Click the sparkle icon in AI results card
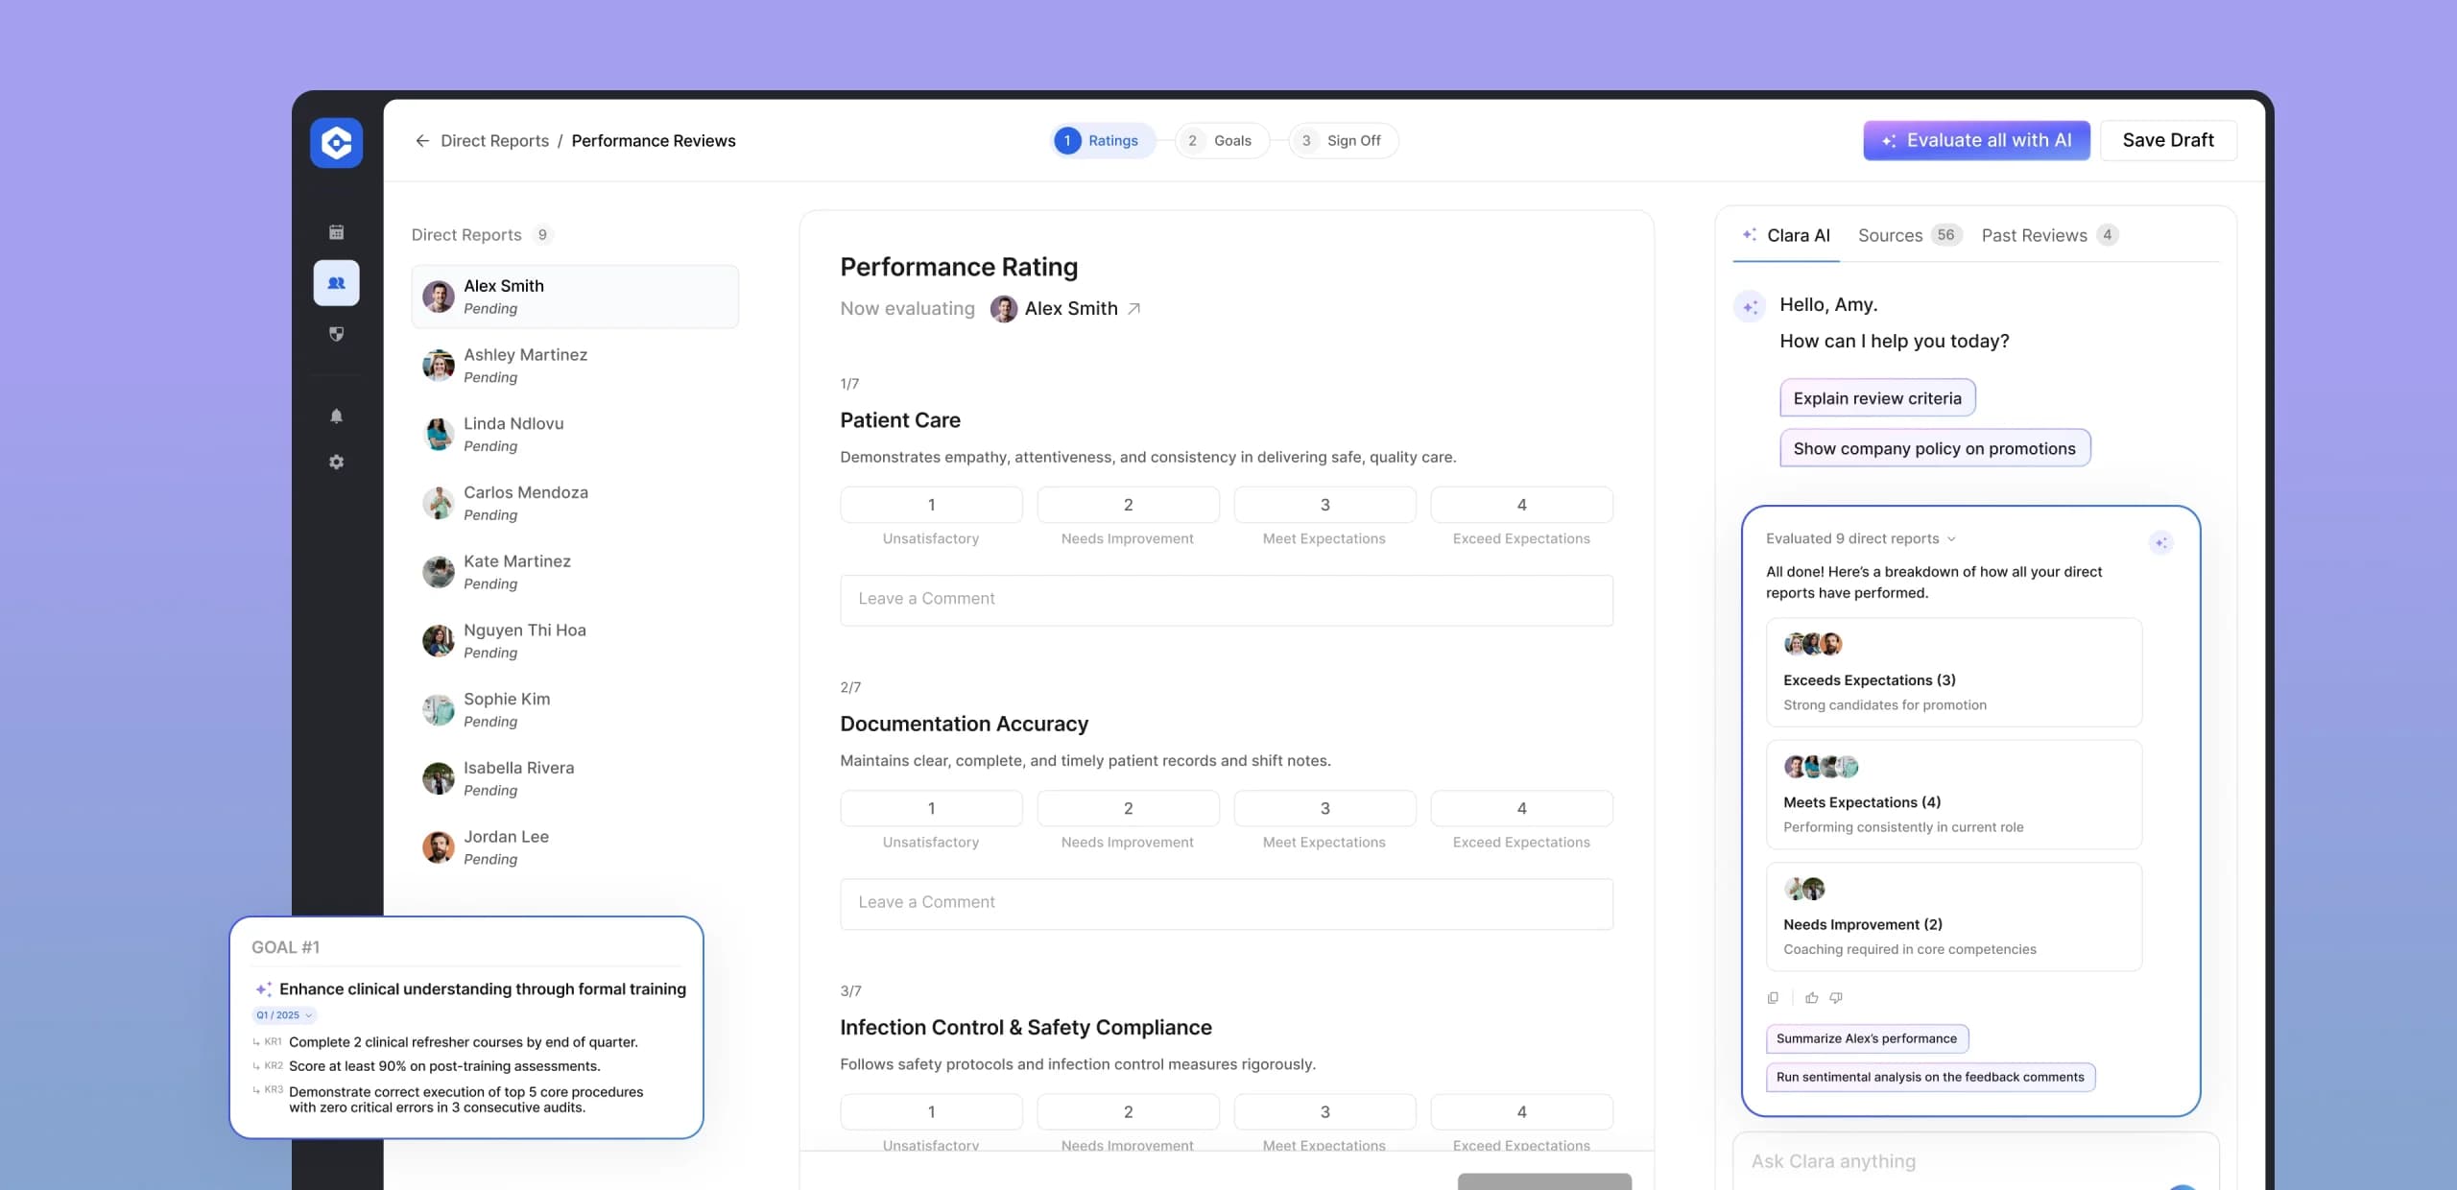The width and height of the screenshot is (2457, 1190). point(2161,542)
